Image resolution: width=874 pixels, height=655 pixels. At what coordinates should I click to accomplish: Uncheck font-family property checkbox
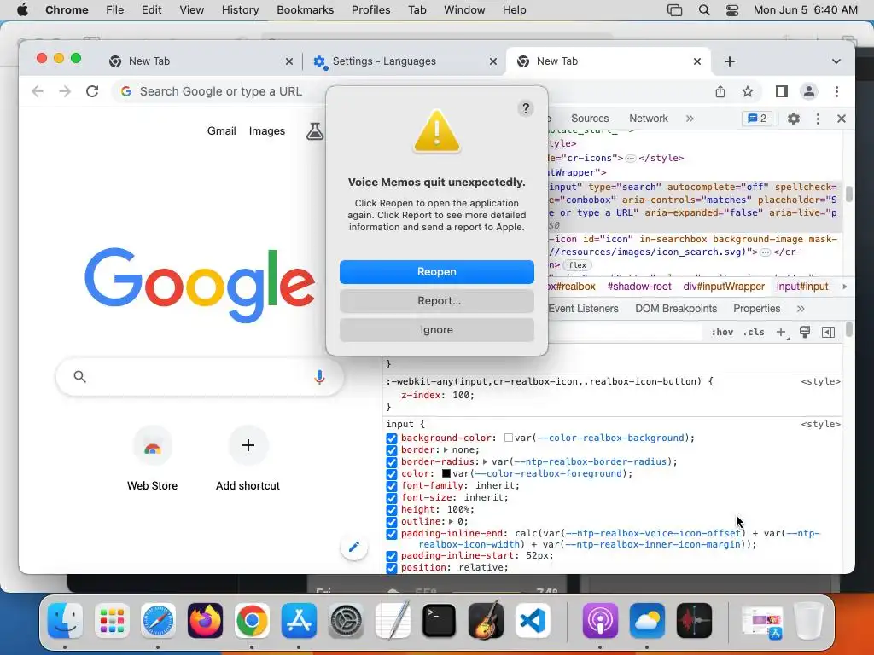(x=392, y=486)
